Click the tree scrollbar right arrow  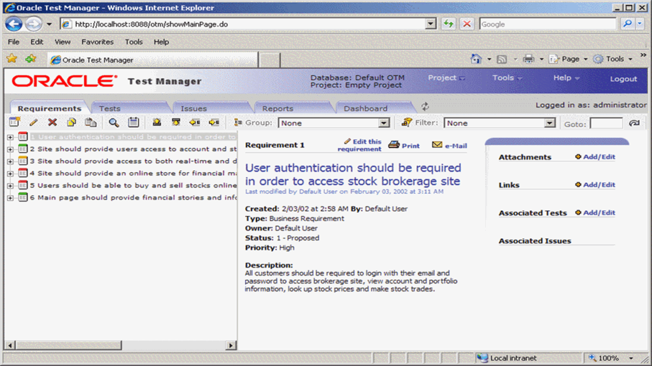pyautogui.click(x=231, y=345)
